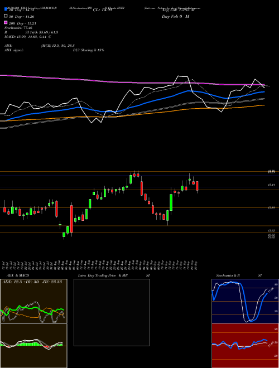Open the MACD histogram chart panel

pos(33,346)
